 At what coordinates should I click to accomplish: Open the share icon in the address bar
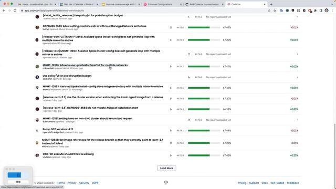click(269, 10)
